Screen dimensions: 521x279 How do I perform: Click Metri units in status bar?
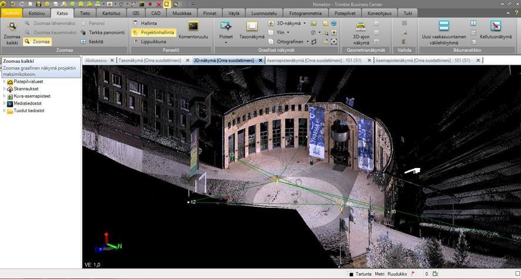coord(379,274)
